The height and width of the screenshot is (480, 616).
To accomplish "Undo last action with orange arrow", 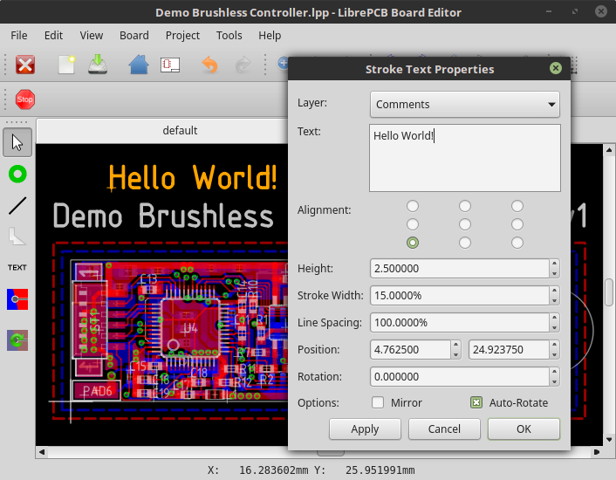I will click(209, 65).
